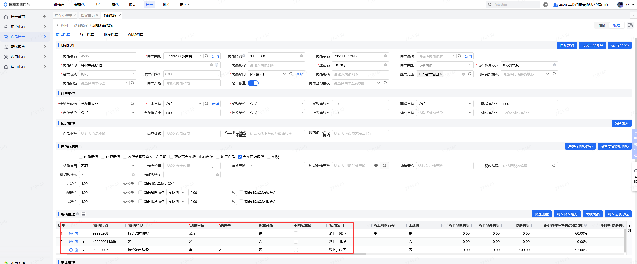Switch to the WMS档案 tab

[x=136, y=35]
